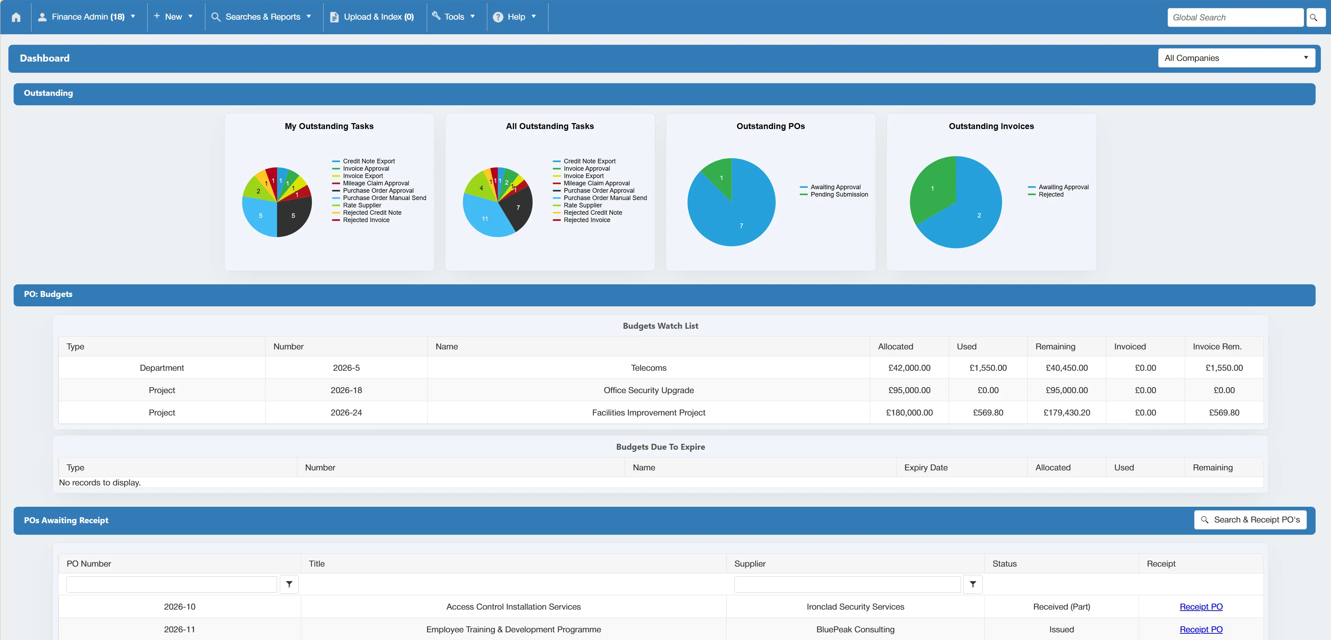The height and width of the screenshot is (640, 1331).
Task: Click Purchase Order Approval legend in All Outstanding Tasks
Action: point(594,191)
